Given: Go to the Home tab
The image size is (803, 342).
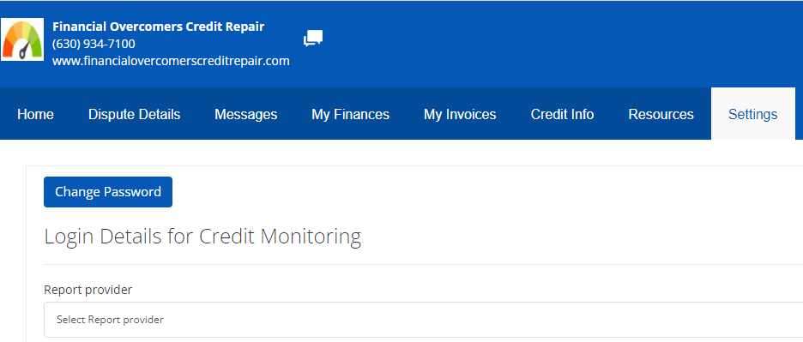Looking at the screenshot, I should 35,114.
